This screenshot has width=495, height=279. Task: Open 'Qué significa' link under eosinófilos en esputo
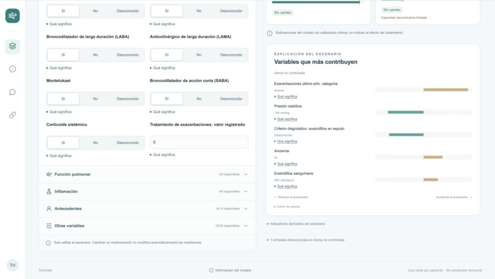tap(287, 141)
